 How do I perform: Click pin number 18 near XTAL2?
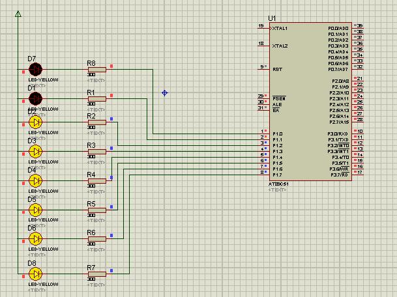click(x=261, y=43)
